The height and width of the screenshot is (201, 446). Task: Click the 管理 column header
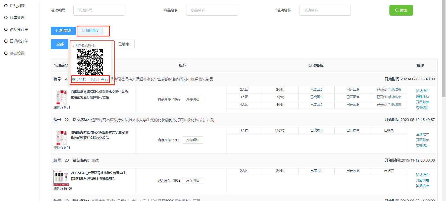pos(420,66)
